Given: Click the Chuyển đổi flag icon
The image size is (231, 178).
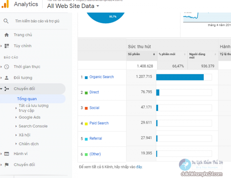Looking at the screenshot, I should 7,165.
